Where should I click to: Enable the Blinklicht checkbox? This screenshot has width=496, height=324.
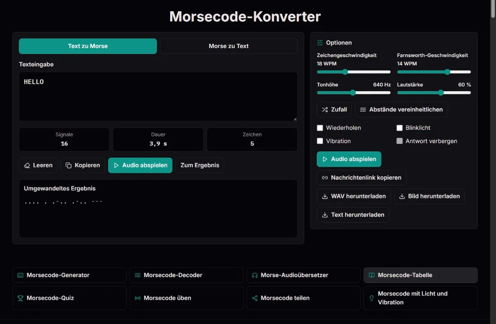(400, 128)
